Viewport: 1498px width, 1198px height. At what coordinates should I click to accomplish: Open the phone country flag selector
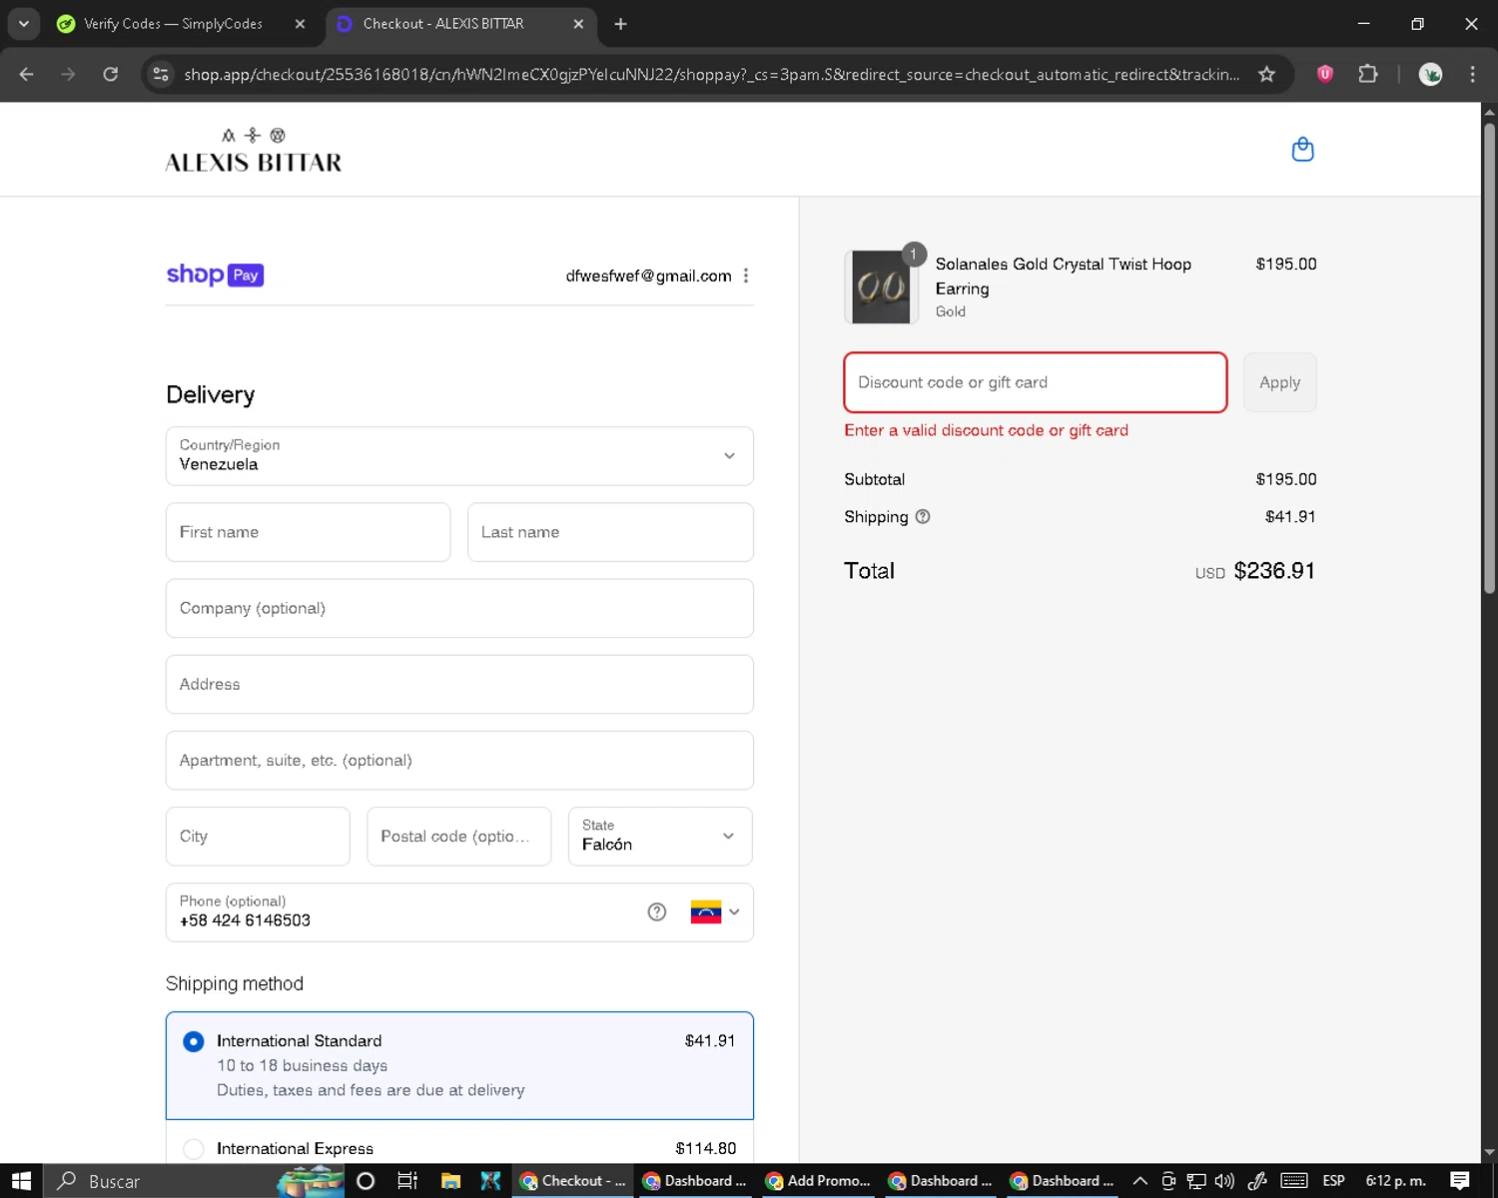point(715,911)
